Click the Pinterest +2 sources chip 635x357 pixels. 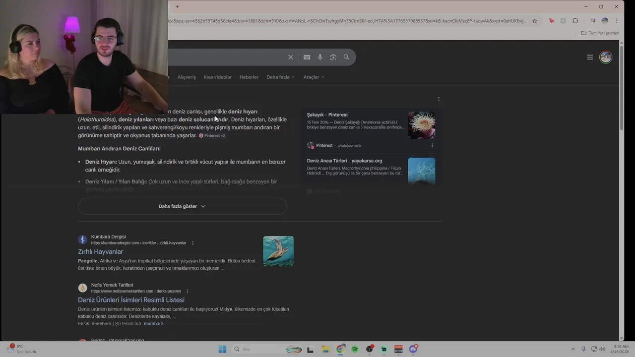tap(212, 135)
